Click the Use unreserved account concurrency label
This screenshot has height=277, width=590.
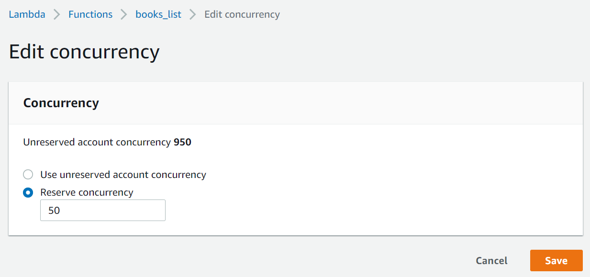point(123,175)
